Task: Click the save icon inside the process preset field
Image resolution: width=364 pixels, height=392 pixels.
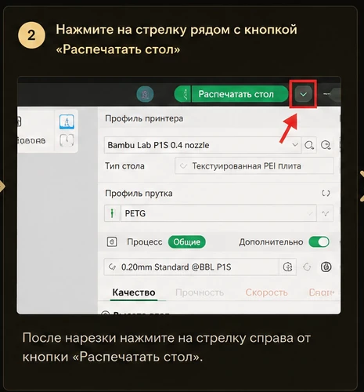Action: tap(287, 267)
